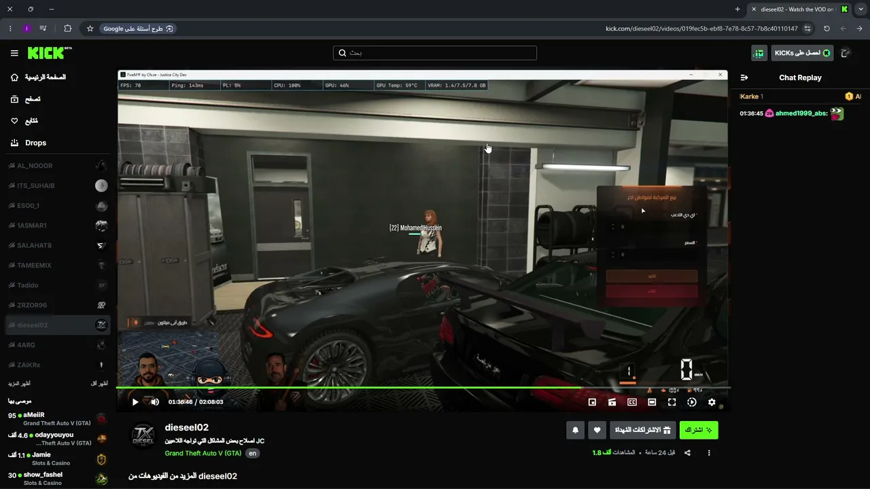Open the الصفحة الرئيسية home page
Image resolution: width=870 pixels, height=489 pixels.
(38, 77)
